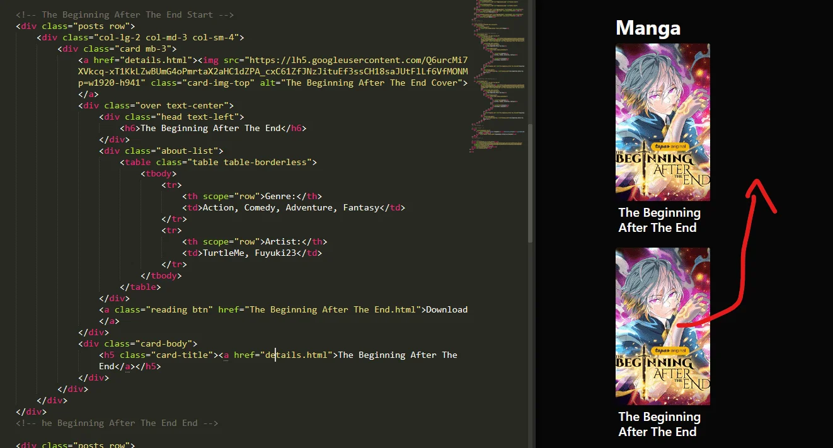Click the closing table tag
Screen dimensions: 833x448
coord(141,287)
